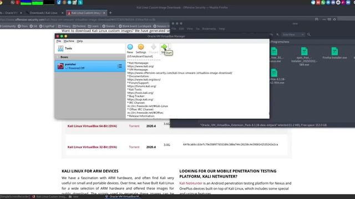
Task: Select the Firefox Installer.exe file
Action: pyautogui.click(x=334, y=54)
